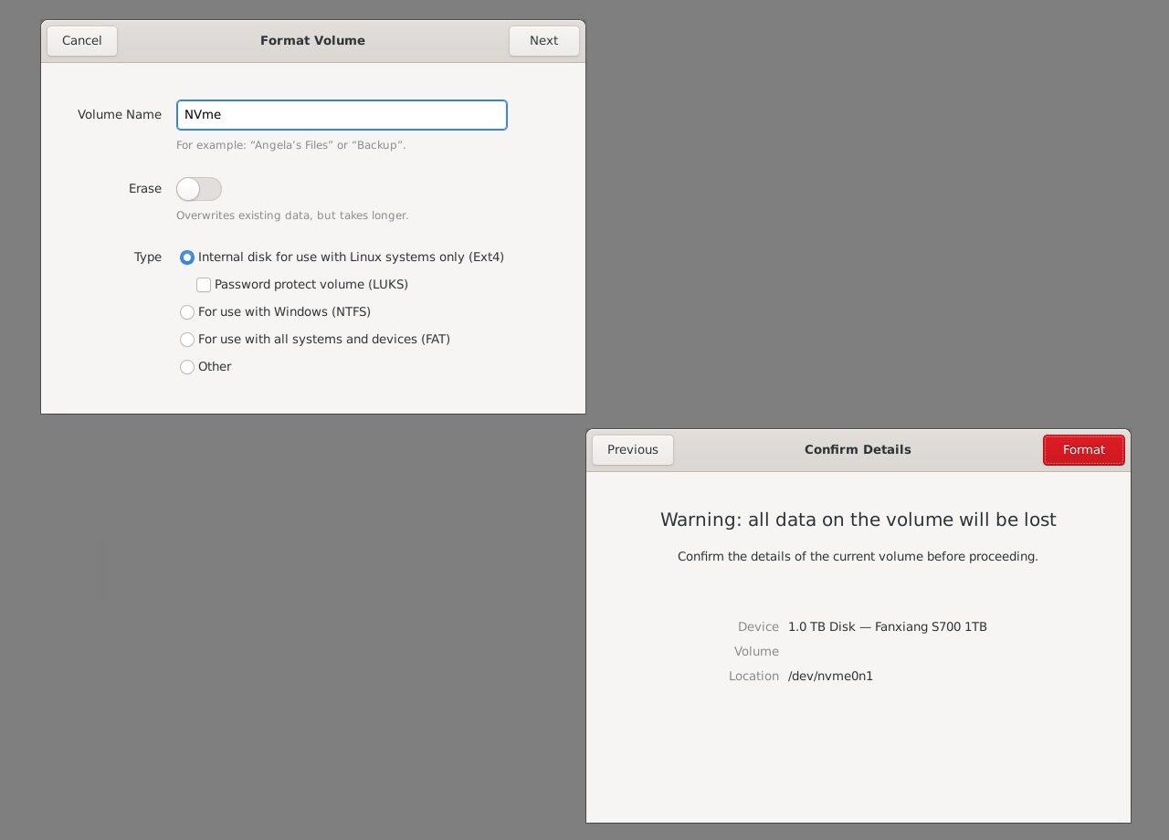Choose For use with Windows (NTFS)
Viewport: 1169px width, 840px height.
187,312
